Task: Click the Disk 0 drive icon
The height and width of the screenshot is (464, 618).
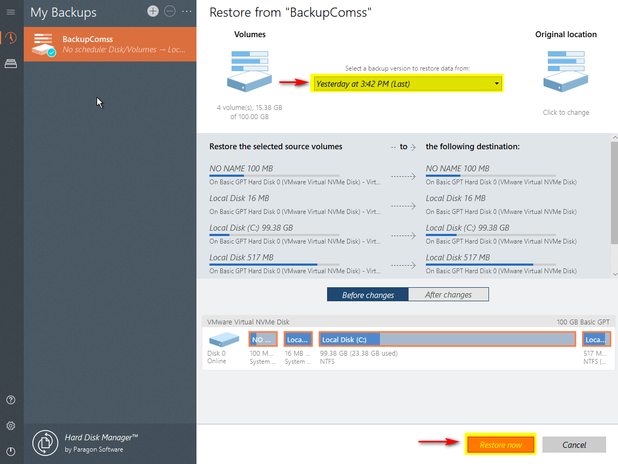Action: click(224, 340)
